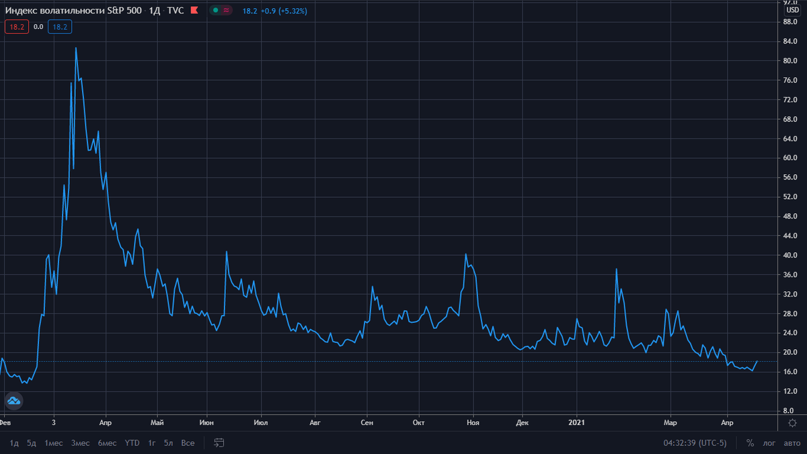The width and height of the screenshot is (807, 454).
Task: Click the 84.0 price axis label
Action: tap(790, 41)
